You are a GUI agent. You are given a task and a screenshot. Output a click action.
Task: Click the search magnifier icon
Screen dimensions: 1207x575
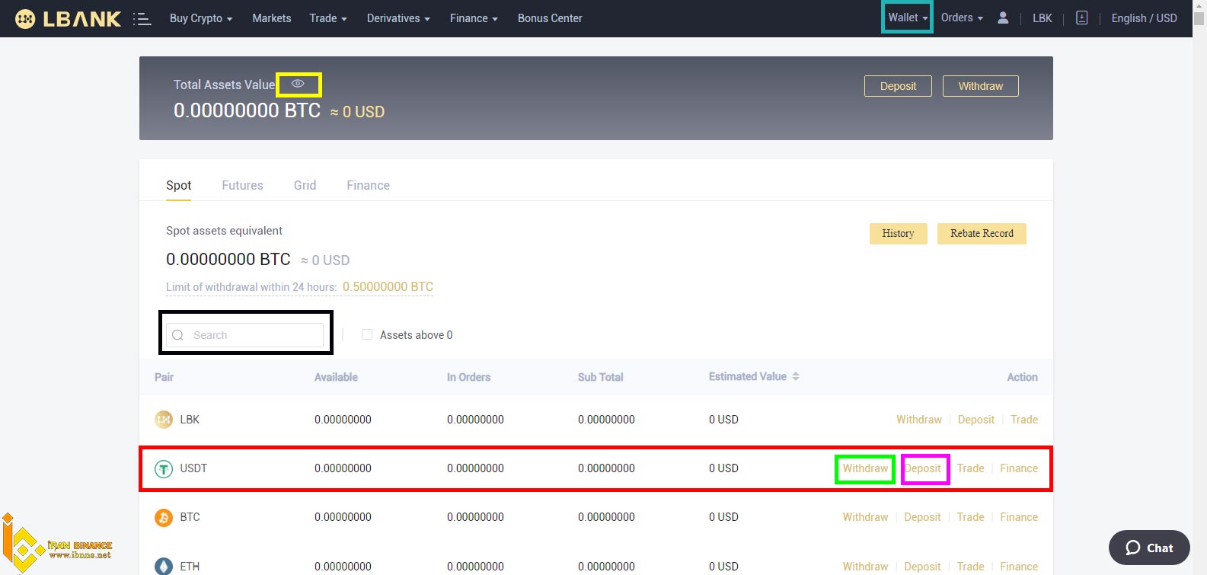(x=177, y=335)
